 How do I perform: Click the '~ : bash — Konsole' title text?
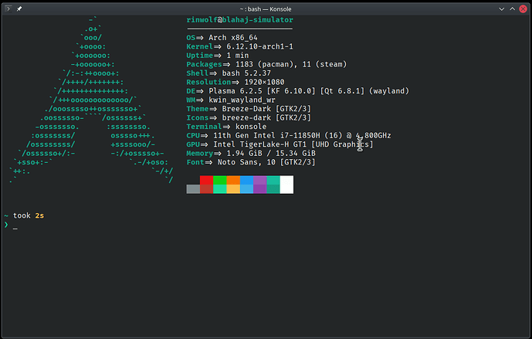click(x=266, y=6)
